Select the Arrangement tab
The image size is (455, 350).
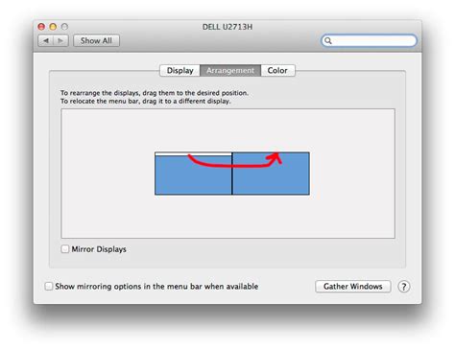pos(230,70)
